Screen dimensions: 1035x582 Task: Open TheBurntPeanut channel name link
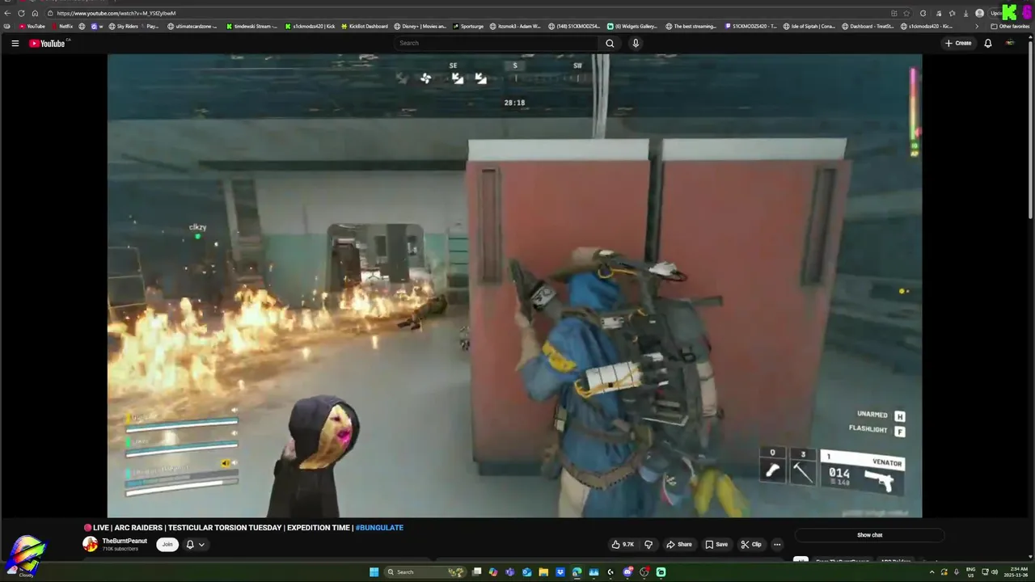pos(125,541)
